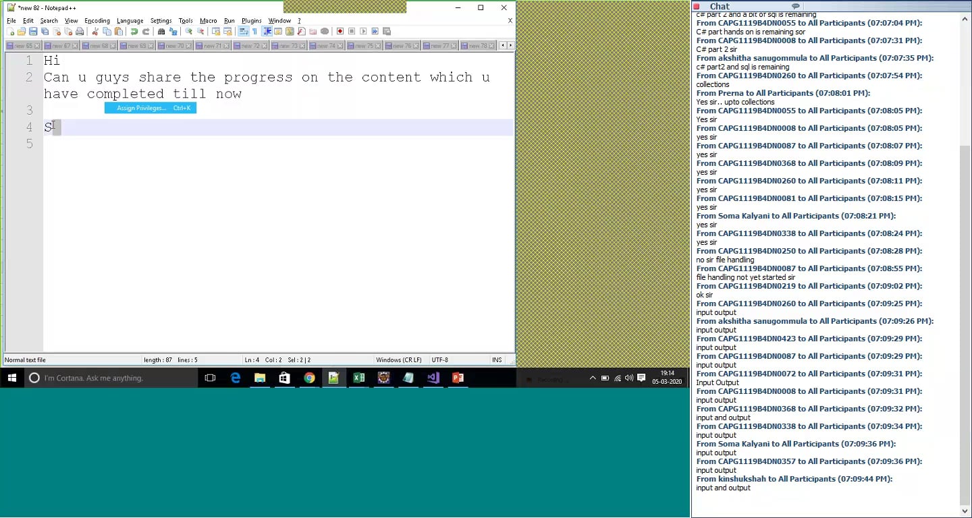Zoom out using toolbar magnifier
Screen dimensions: 972x518
(200, 31)
